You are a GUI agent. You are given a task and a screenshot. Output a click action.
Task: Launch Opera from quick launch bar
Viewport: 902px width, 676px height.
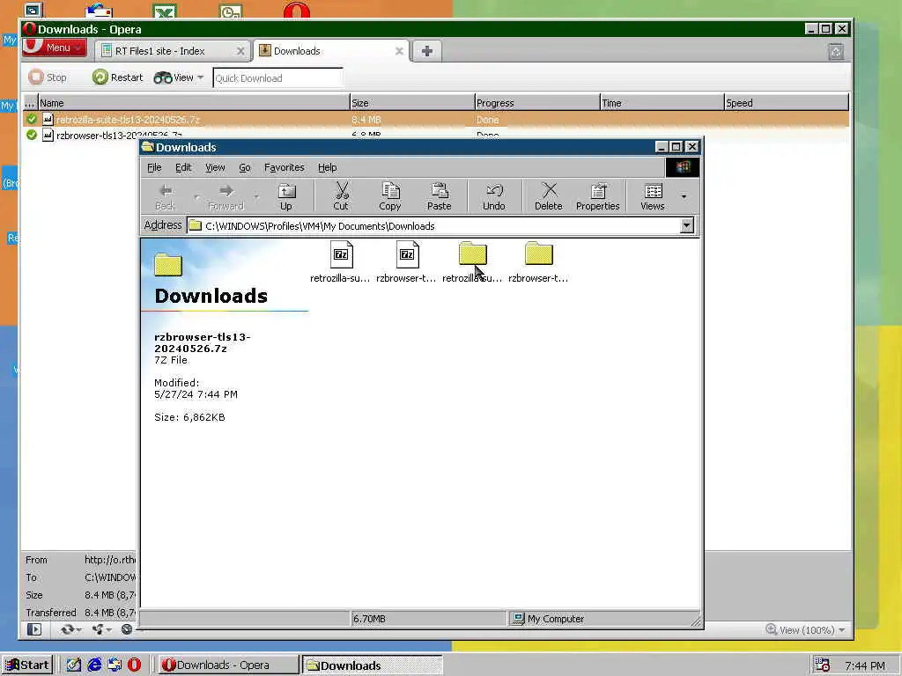coord(135,665)
